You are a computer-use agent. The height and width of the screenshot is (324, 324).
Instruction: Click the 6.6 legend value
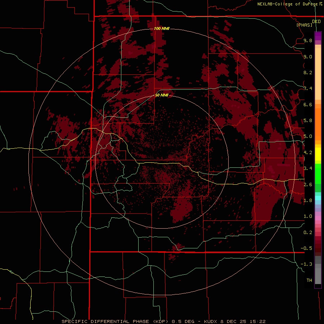pos(308,104)
